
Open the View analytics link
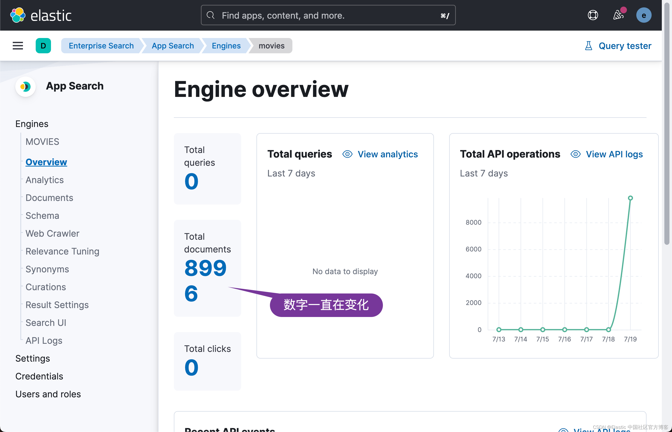coord(388,154)
